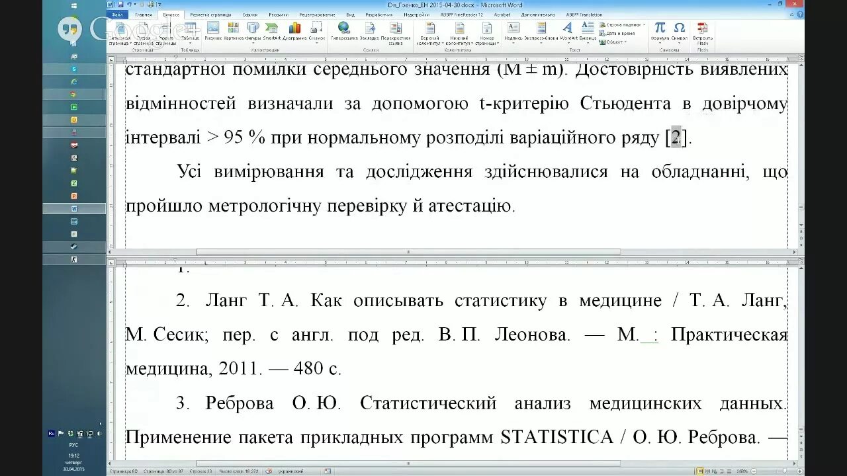Switch to the Главная ribbon tab

click(x=144, y=14)
